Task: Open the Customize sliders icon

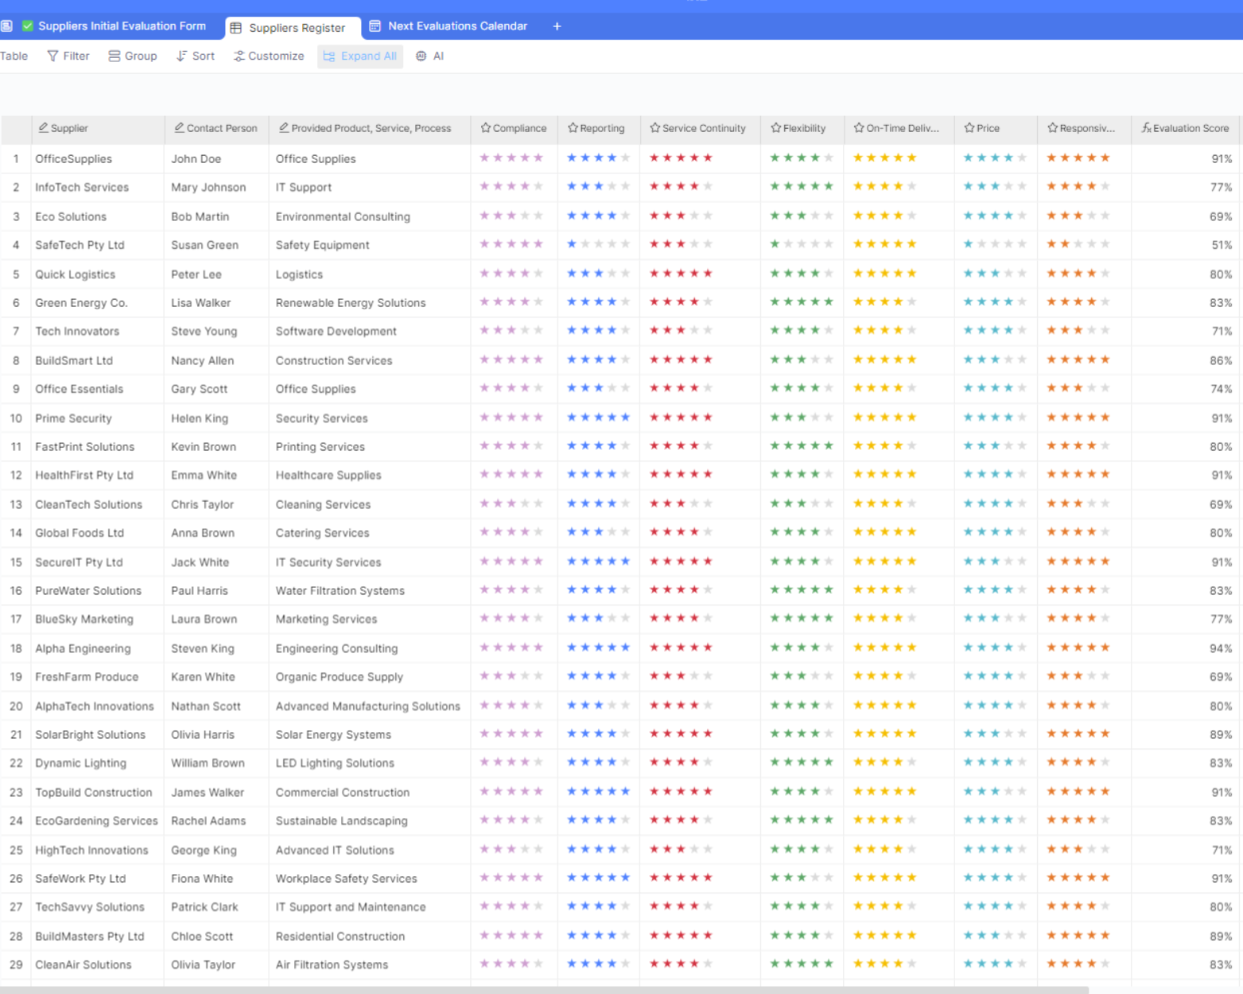Action: (x=239, y=56)
